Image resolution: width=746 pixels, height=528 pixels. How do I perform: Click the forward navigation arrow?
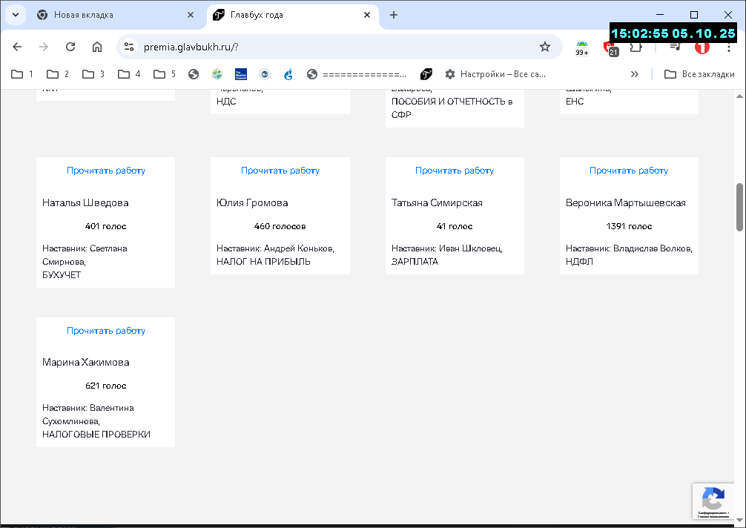pyautogui.click(x=44, y=47)
